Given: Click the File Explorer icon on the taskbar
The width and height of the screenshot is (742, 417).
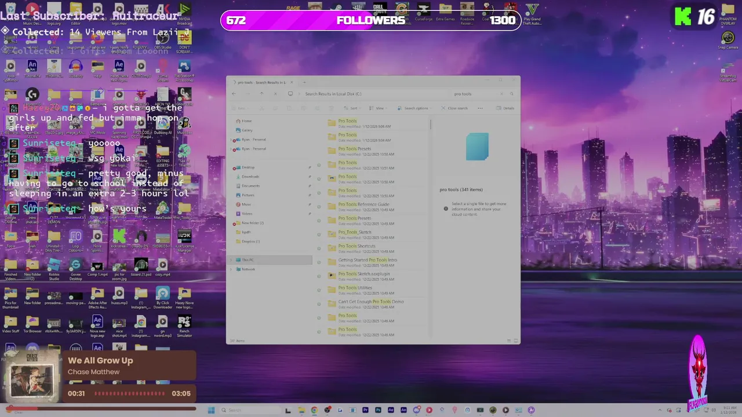Looking at the screenshot, I should (301, 410).
